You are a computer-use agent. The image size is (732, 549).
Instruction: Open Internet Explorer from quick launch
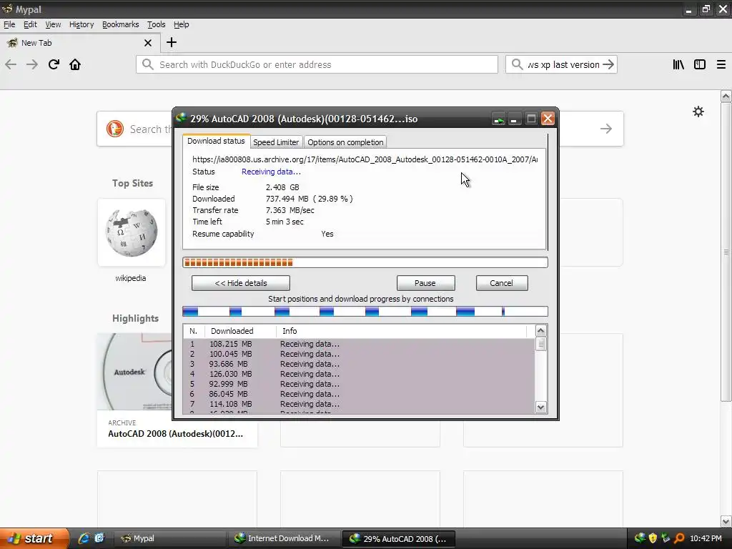tap(84, 538)
